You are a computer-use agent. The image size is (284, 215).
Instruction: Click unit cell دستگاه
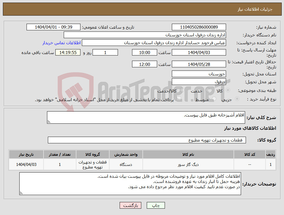126,164
